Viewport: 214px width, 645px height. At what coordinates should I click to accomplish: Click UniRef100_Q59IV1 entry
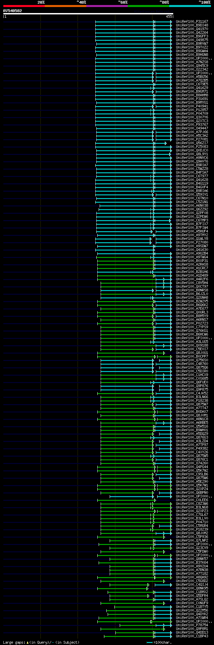click(192, 194)
